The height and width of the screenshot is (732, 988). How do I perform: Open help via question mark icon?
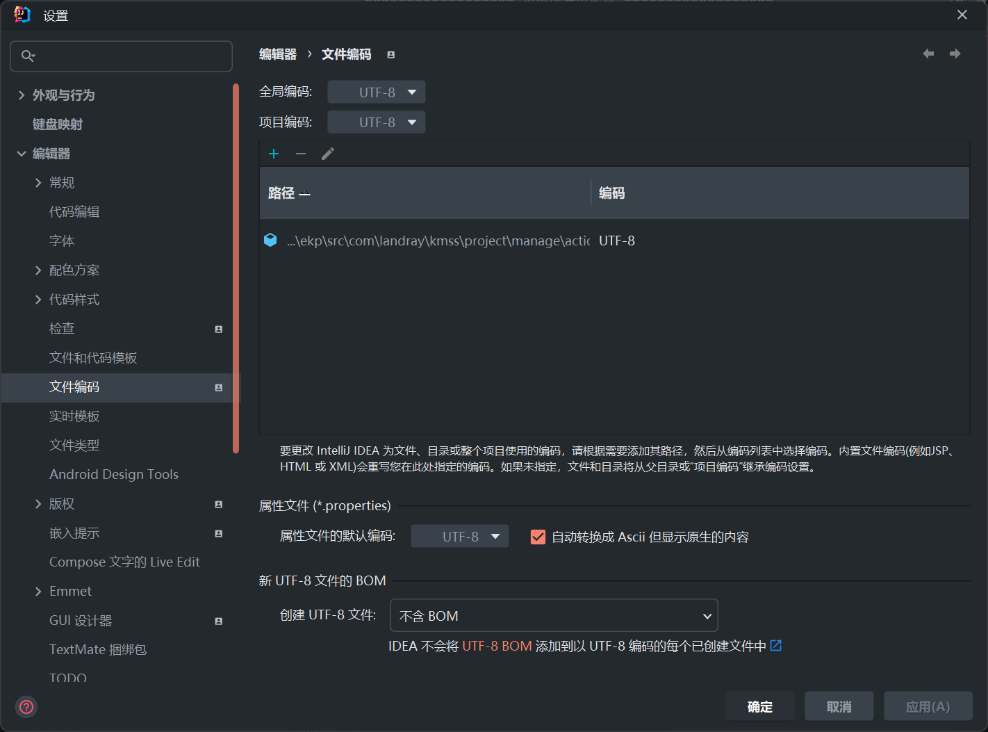(x=26, y=707)
